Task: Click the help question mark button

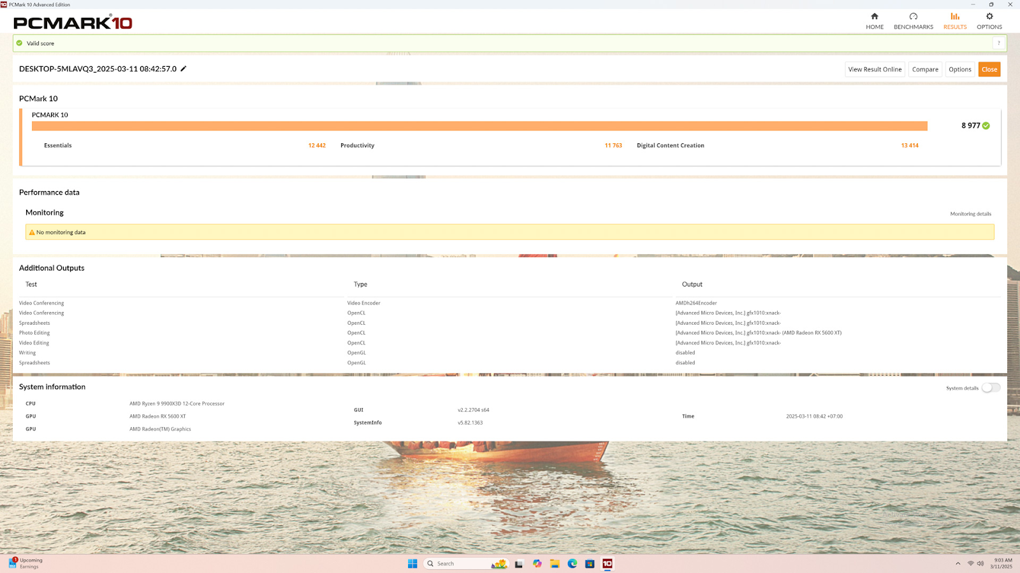Action: 999,43
